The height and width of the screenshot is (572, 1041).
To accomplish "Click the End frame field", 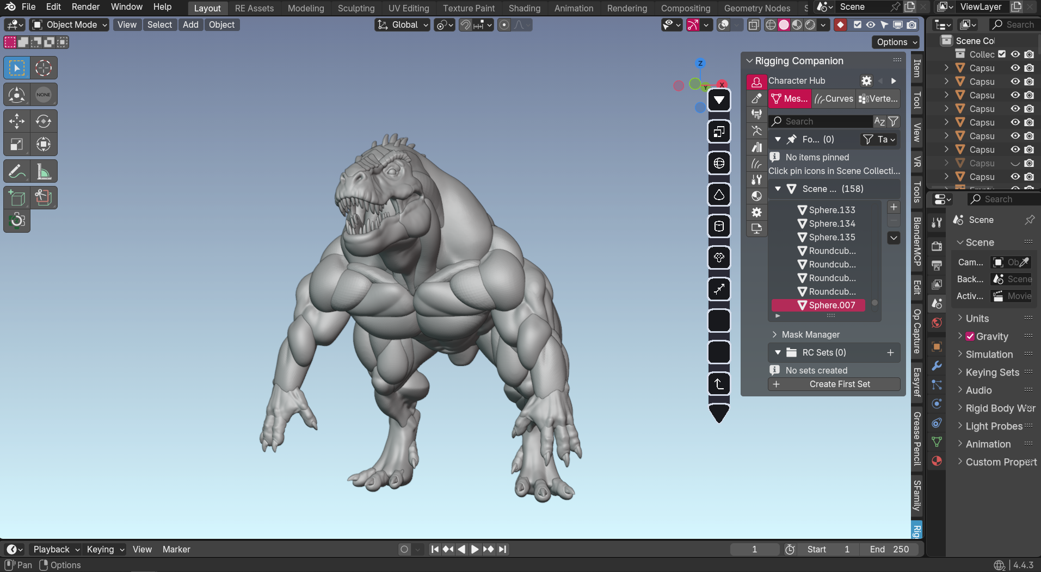I will [x=889, y=549].
